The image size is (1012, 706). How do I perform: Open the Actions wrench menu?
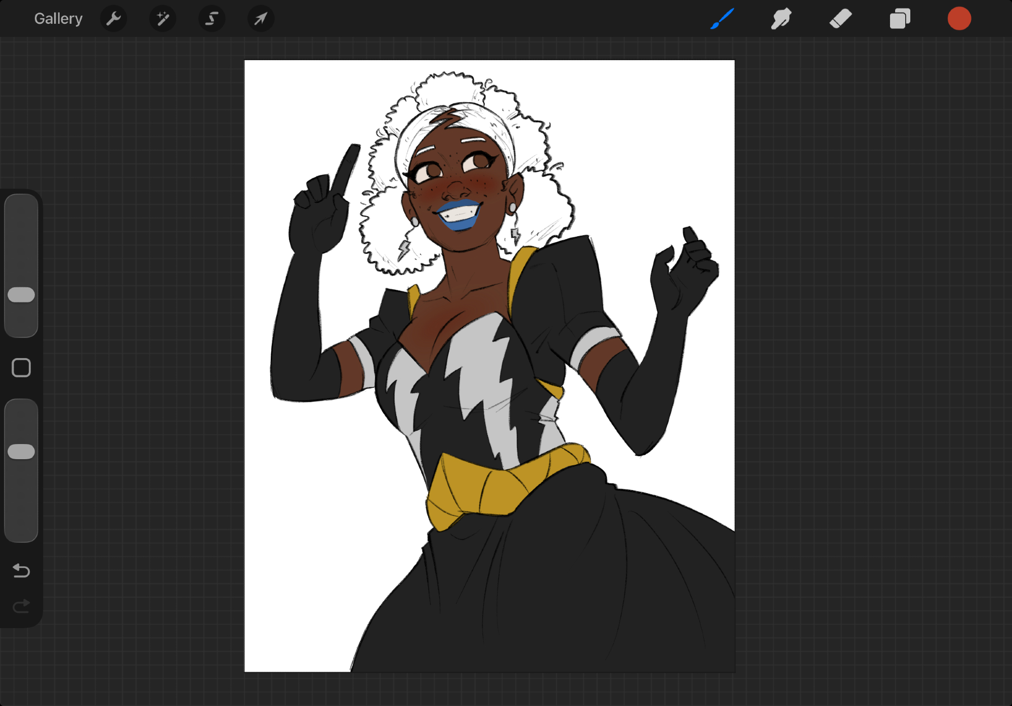(x=113, y=19)
